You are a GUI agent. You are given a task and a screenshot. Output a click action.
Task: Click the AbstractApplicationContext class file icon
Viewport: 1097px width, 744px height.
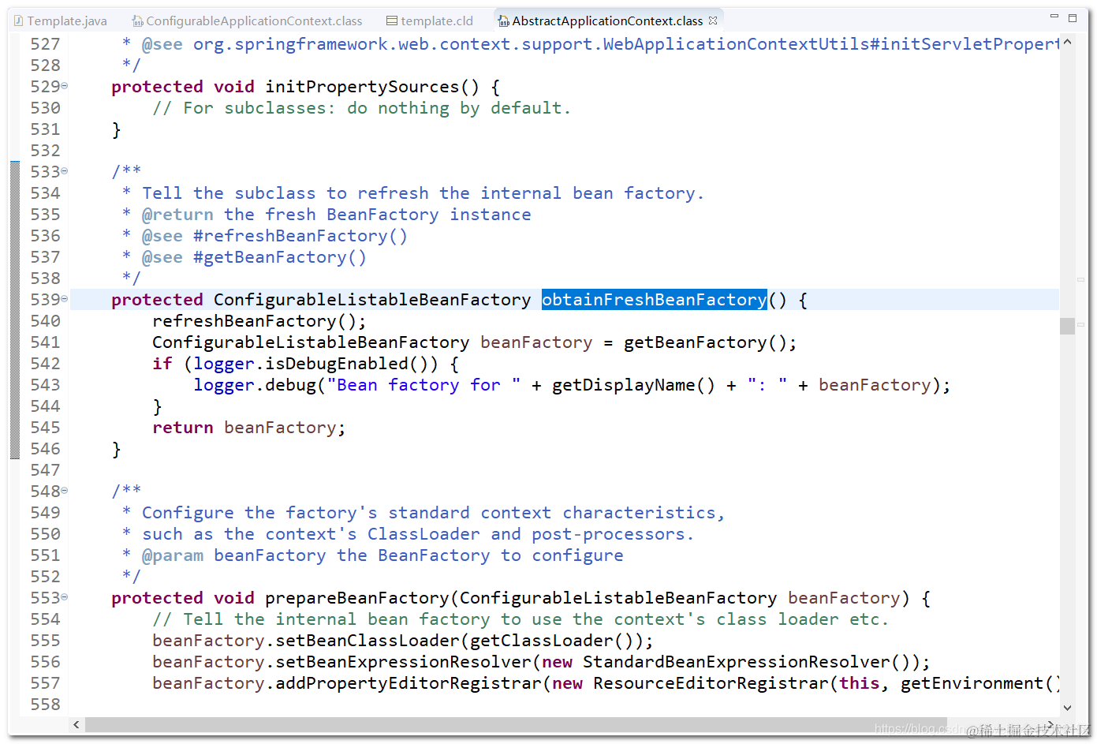click(503, 21)
